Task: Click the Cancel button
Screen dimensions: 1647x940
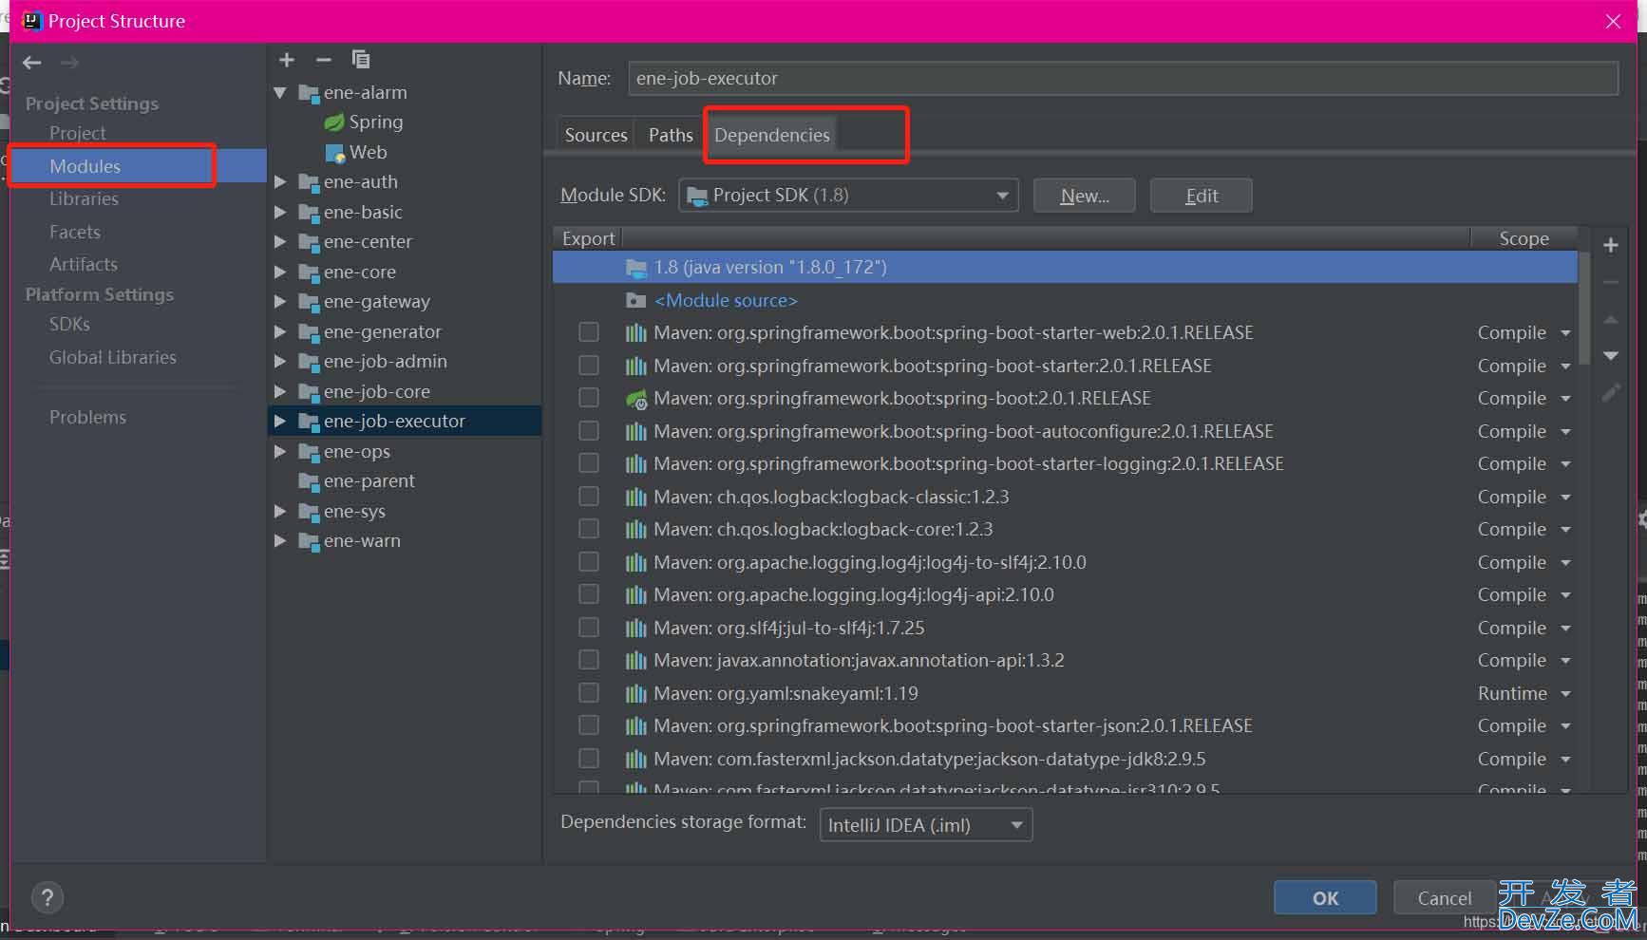Action: tap(1444, 898)
